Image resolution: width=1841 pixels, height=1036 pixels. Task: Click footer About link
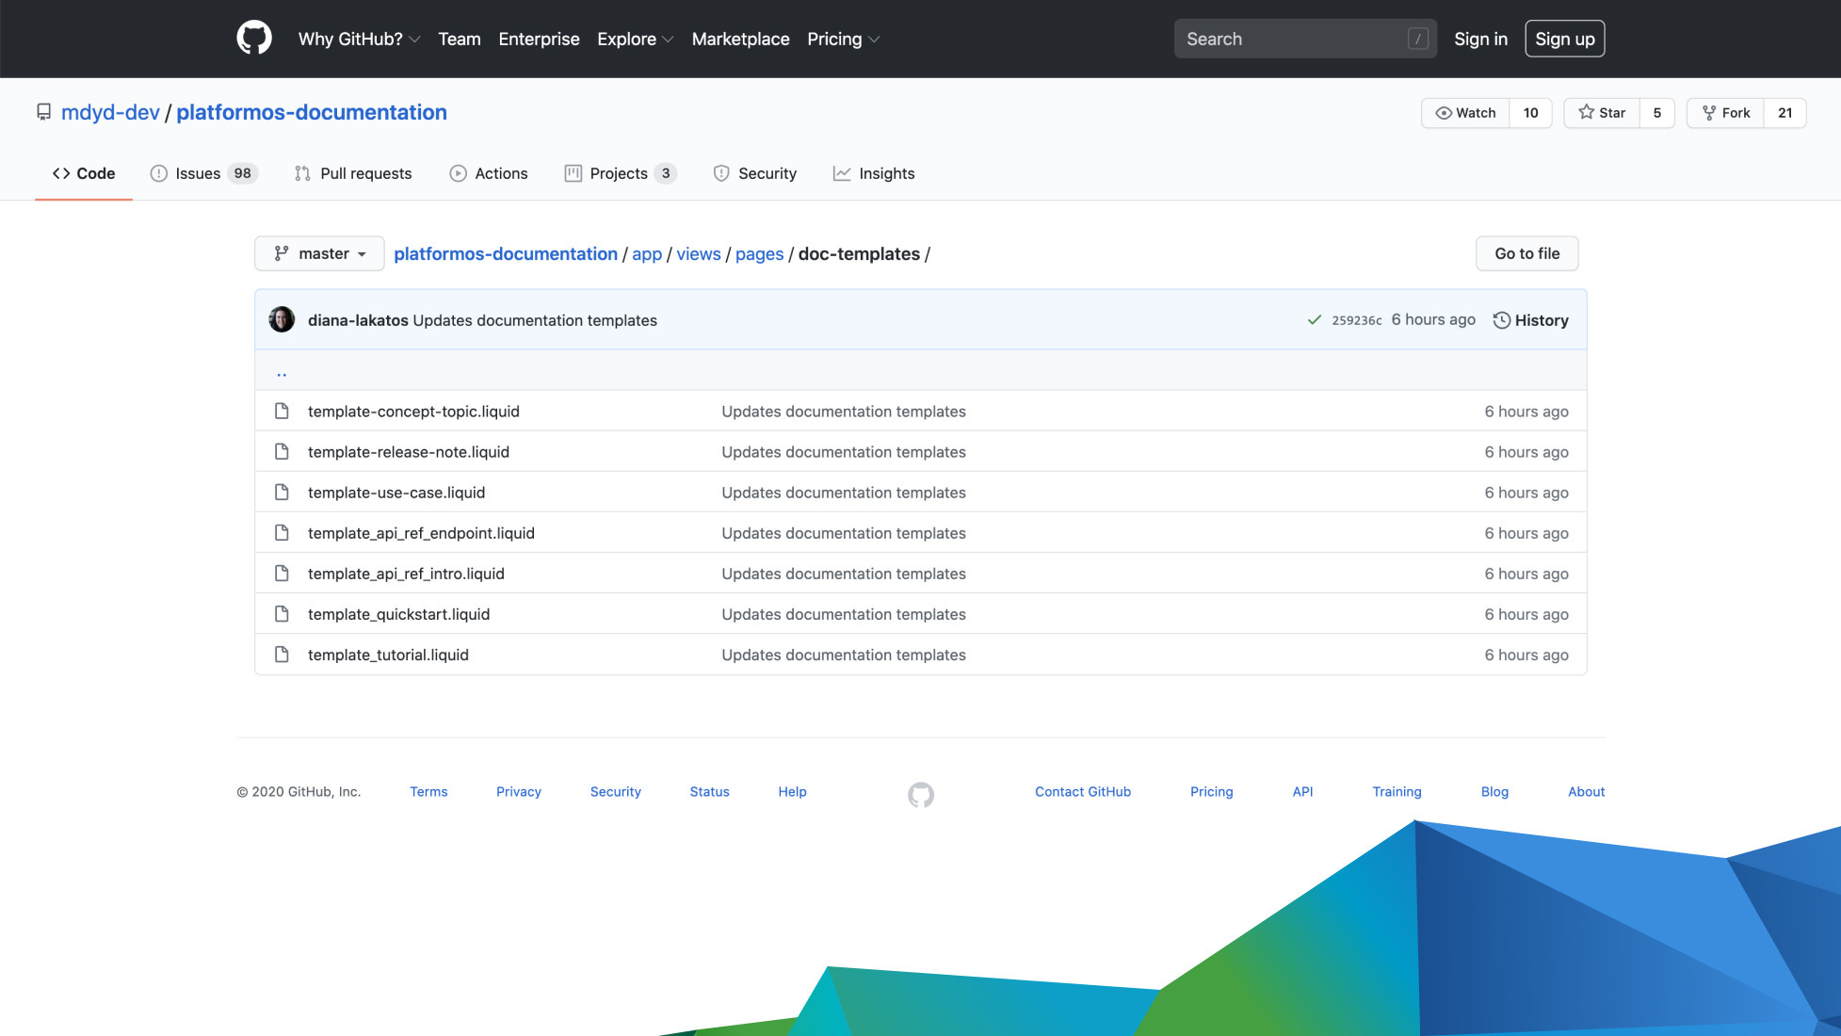coord(1586,791)
